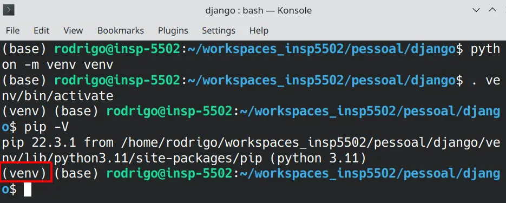The height and width of the screenshot is (203, 506).
Task: Open the Plugins menu
Action: coord(173,31)
